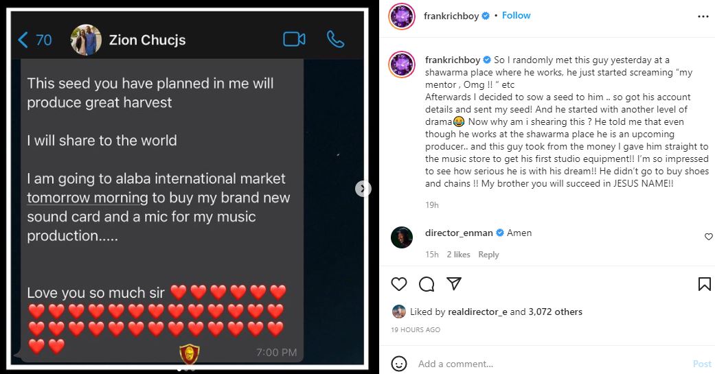Screen dimensions: 715x374
Task: Follow frankrichboy
Action: click(516, 15)
